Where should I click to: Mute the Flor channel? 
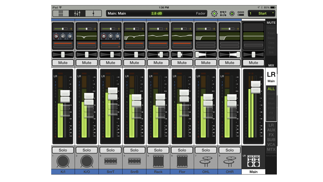[182, 63]
